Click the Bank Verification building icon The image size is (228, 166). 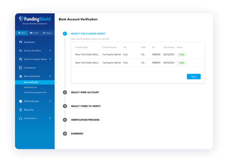(21, 76)
